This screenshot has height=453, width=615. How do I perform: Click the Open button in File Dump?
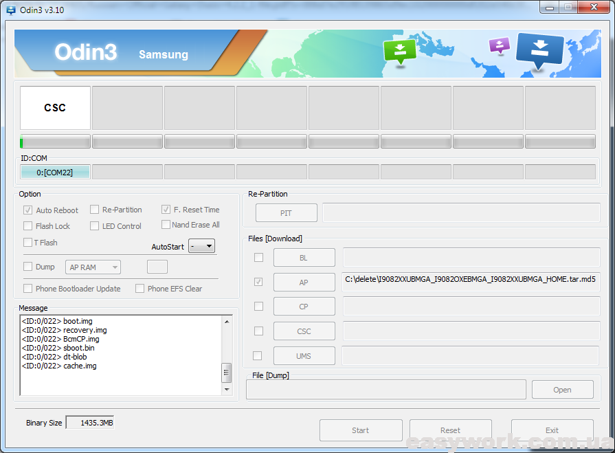(563, 390)
